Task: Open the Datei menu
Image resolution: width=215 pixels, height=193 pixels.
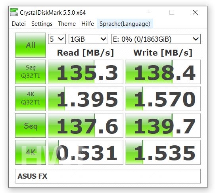Action: point(19,24)
